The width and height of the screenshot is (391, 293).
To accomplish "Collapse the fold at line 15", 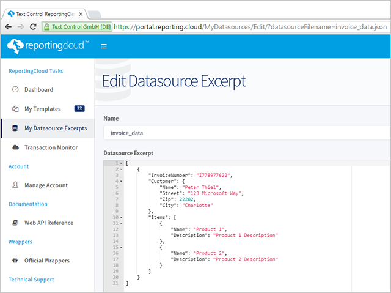I will (x=122, y=247).
